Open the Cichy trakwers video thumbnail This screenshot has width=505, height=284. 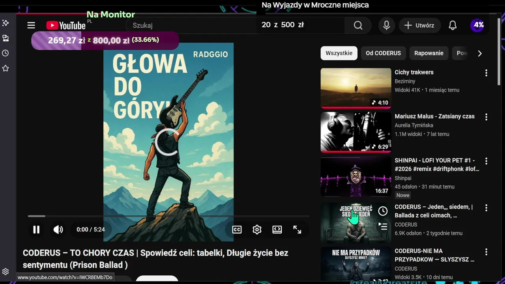pos(356,88)
